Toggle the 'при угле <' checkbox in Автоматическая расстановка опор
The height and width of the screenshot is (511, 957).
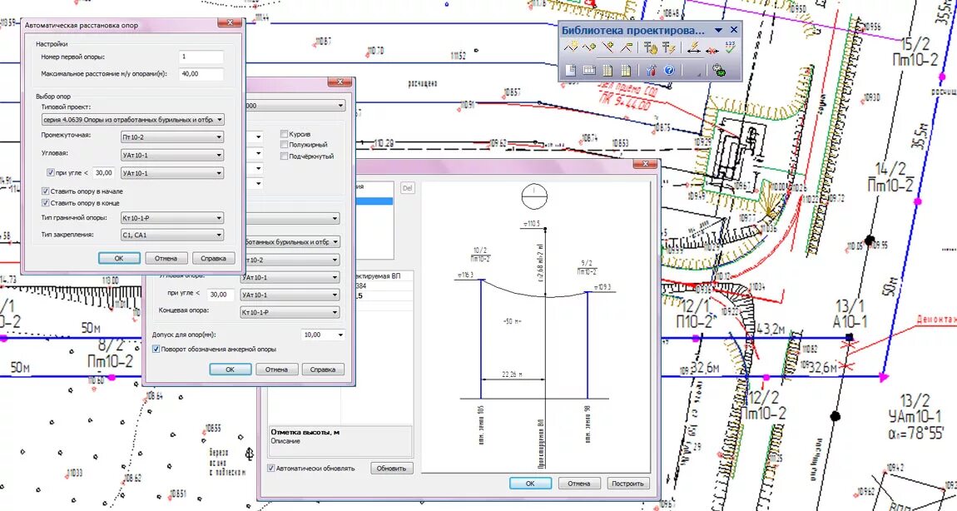point(51,173)
